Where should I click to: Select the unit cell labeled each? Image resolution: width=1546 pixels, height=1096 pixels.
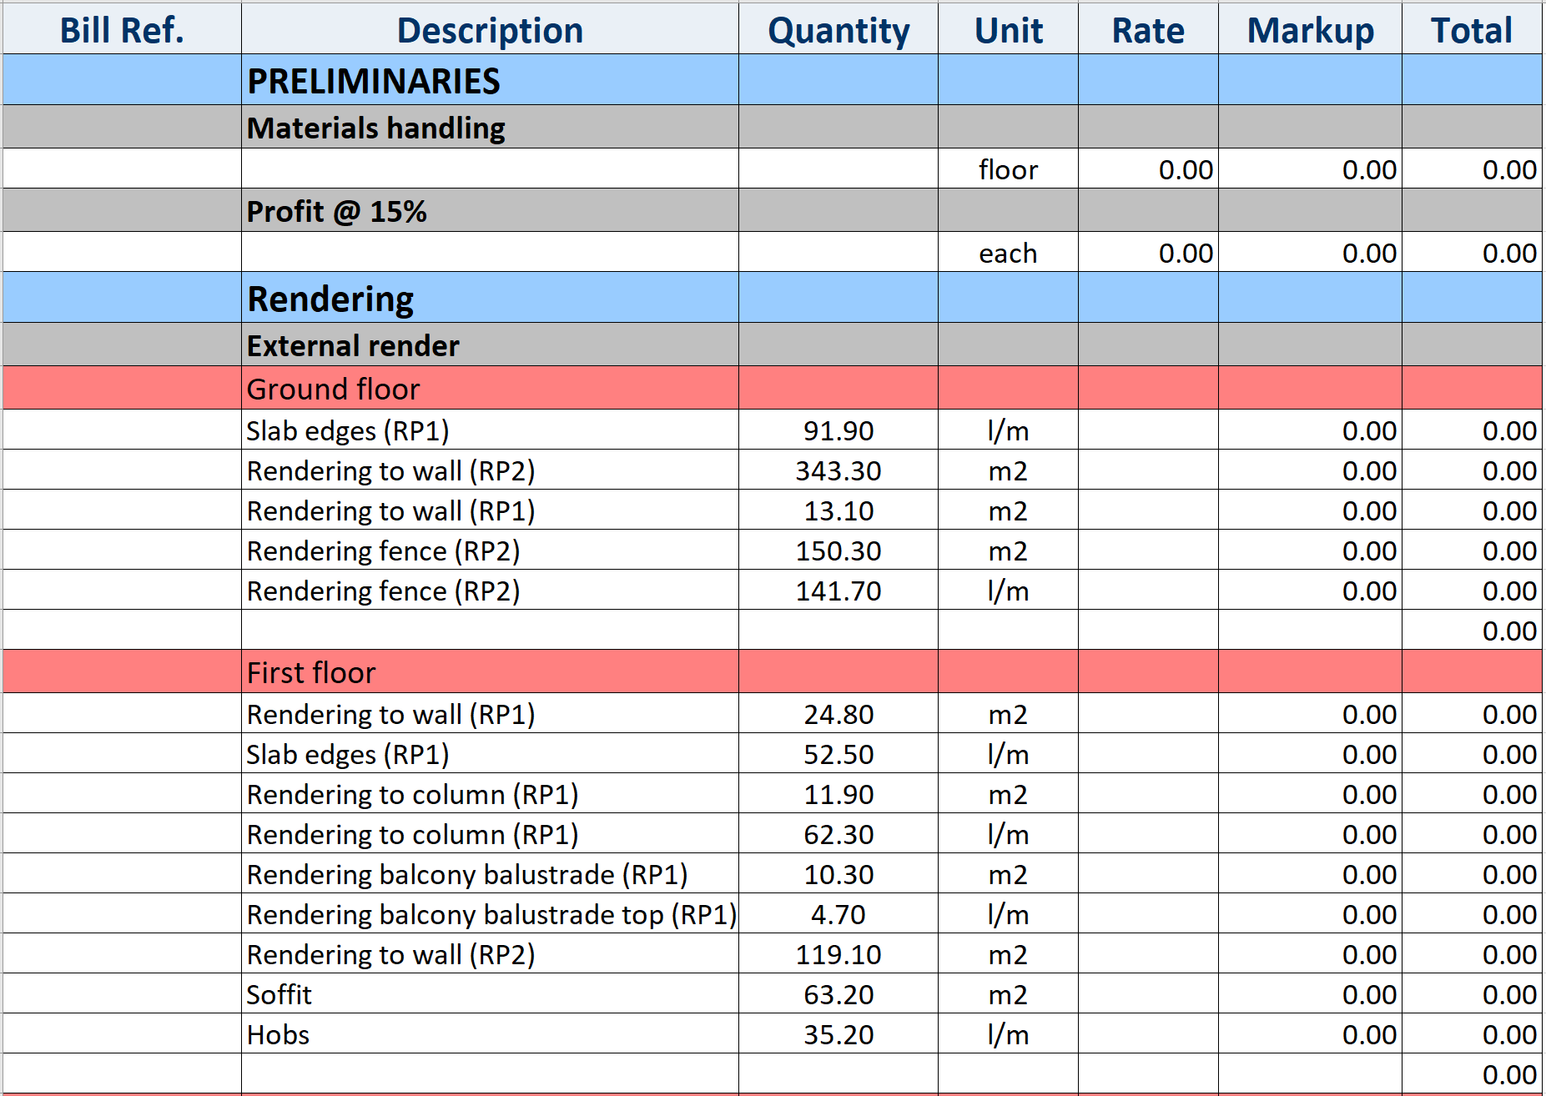(x=1008, y=253)
